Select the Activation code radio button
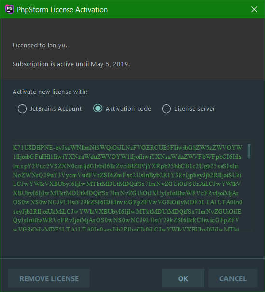 pyautogui.click(x=98, y=108)
